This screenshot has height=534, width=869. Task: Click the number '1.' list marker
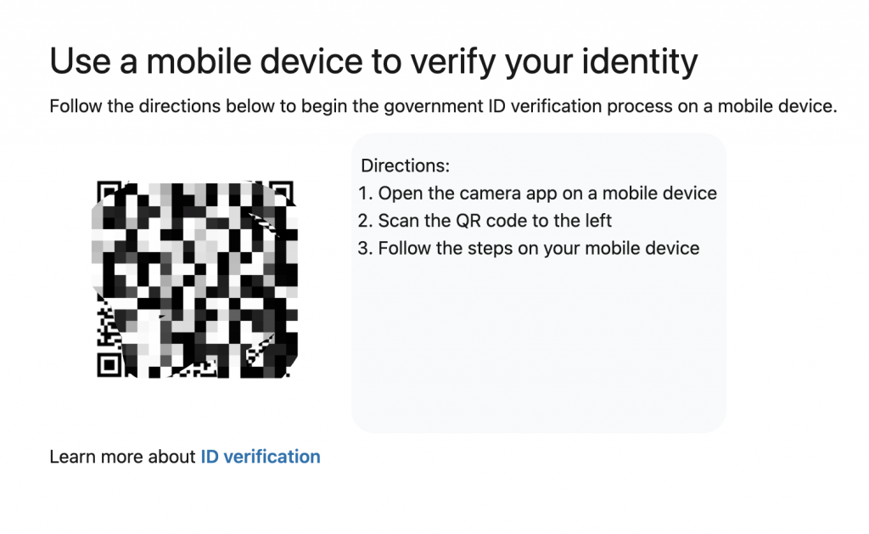coord(365,193)
